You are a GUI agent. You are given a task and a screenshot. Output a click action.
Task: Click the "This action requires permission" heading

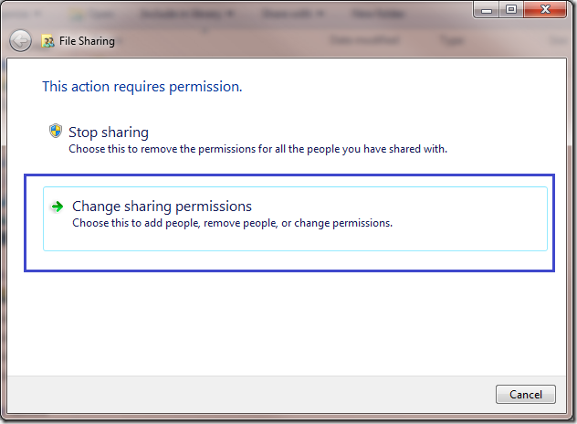[142, 87]
